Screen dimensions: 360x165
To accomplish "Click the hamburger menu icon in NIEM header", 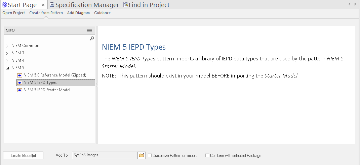I will click(x=89, y=31).
